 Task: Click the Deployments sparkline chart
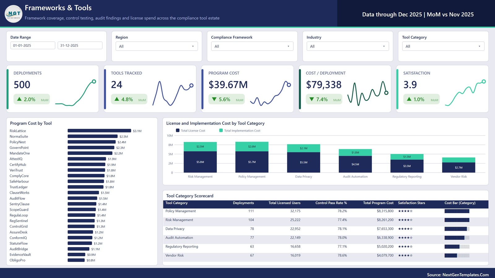(x=75, y=93)
